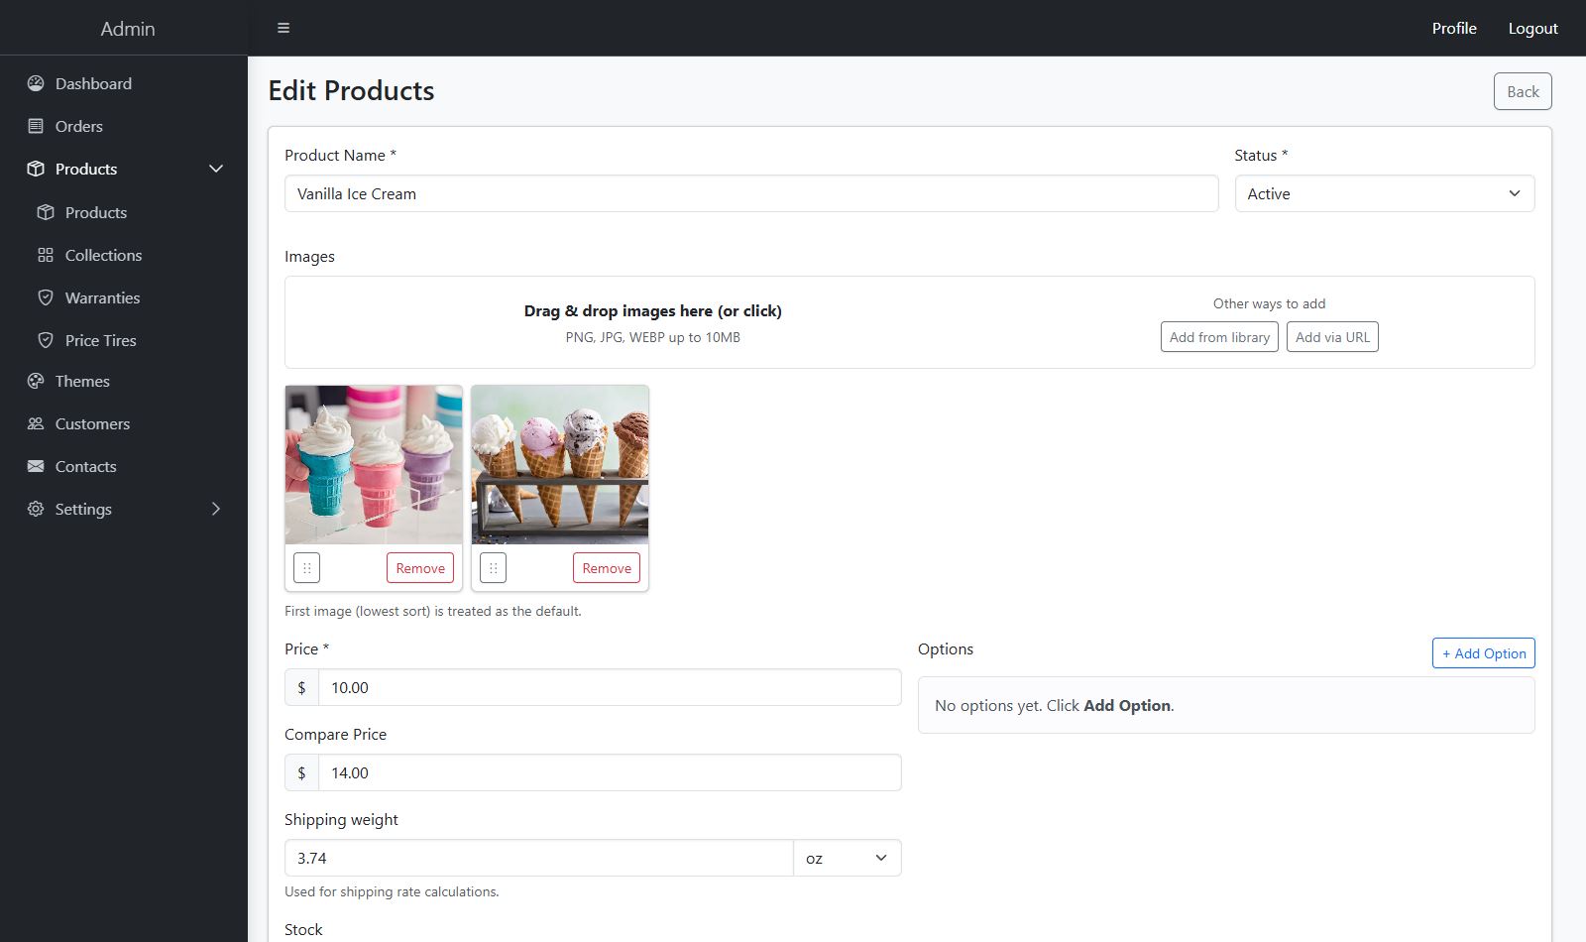Image resolution: width=1586 pixels, height=942 pixels.
Task: Click the Collections grid icon
Action: click(x=46, y=255)
